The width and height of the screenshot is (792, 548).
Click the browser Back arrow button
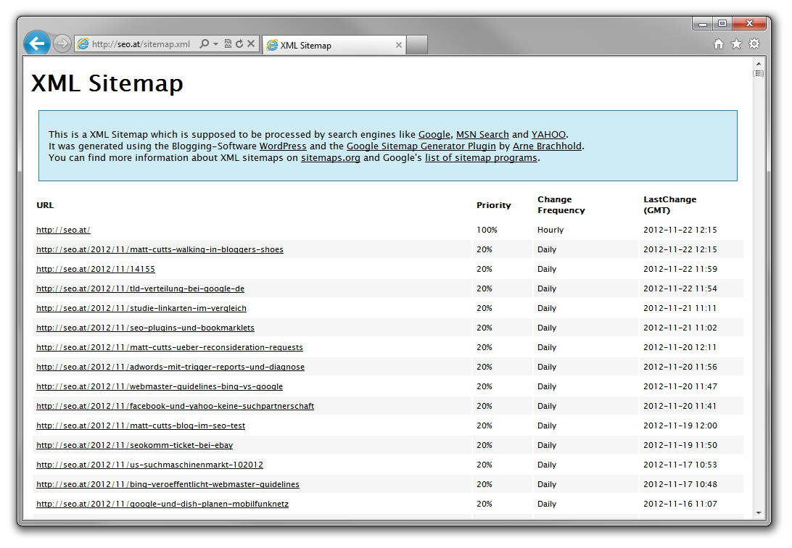click(36, 43)
